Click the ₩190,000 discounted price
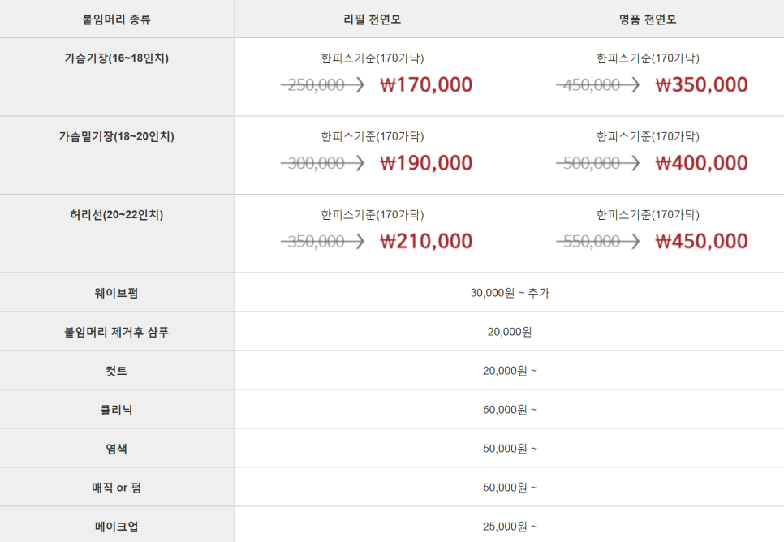 (426, 163)
